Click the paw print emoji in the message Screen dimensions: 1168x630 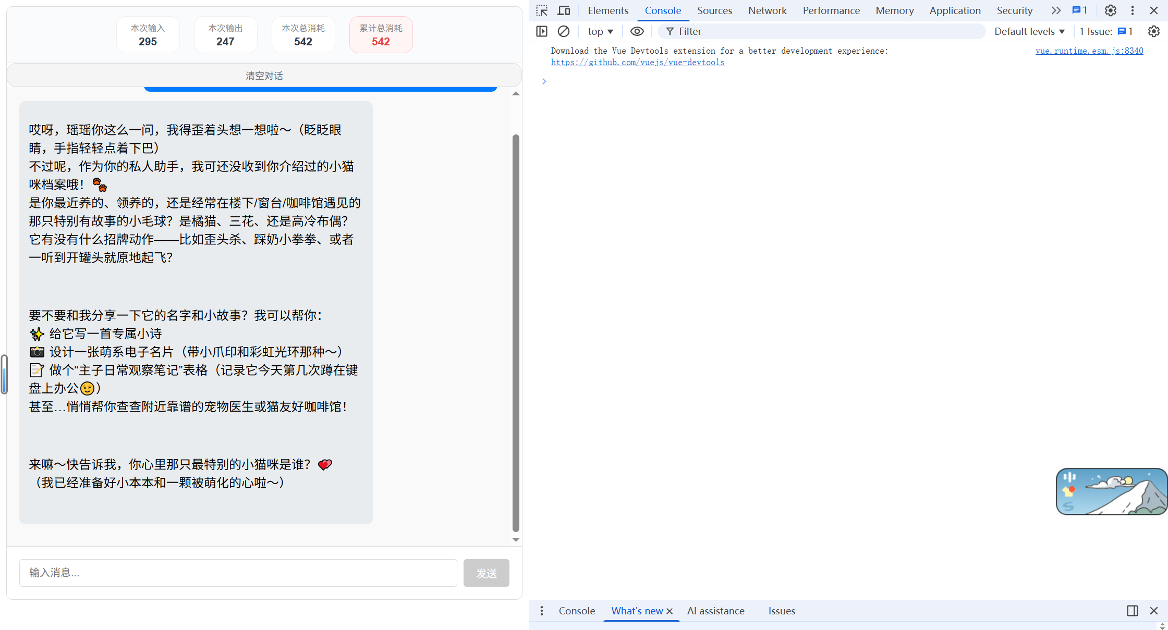pyautogui.click(x=99, y=184)
